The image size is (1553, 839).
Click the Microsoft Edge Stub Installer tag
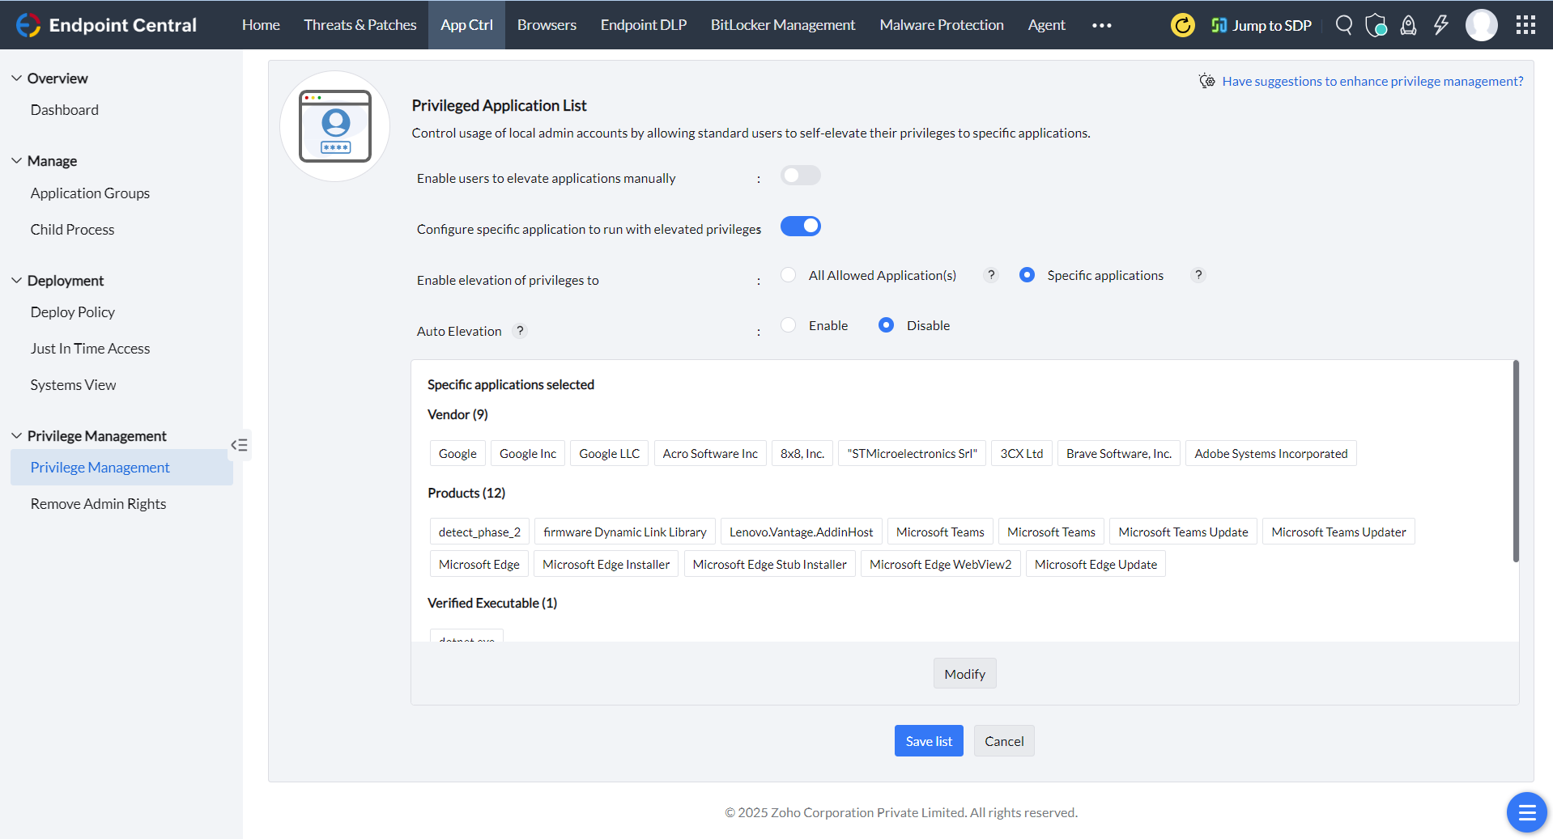(770, 565)
